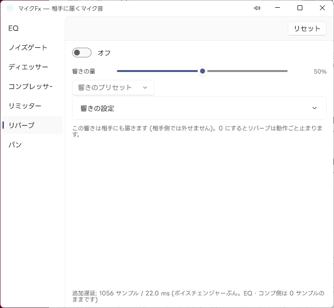This screenshot has height=308, width=334.
Task: Select the リバーブ sidebar item
Action: (x=33, y=125)
